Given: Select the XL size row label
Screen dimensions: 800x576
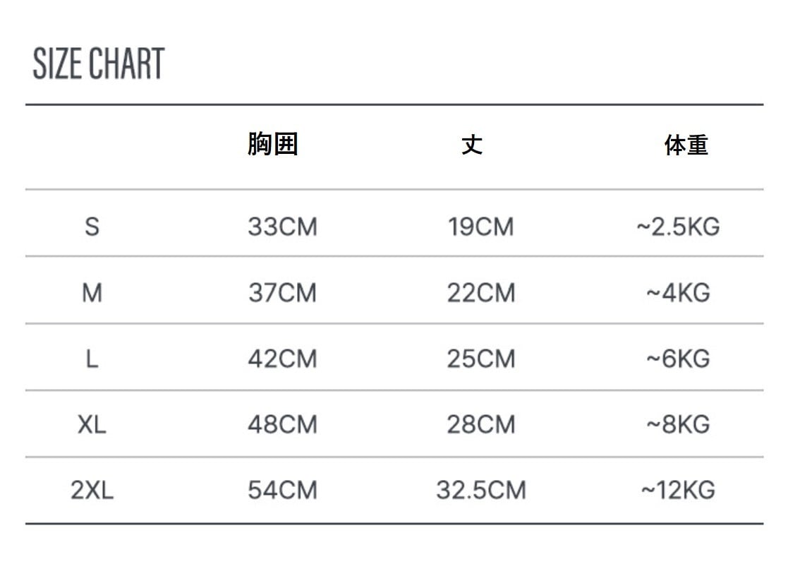Looking at the screenshot, I should click(92, 424).
